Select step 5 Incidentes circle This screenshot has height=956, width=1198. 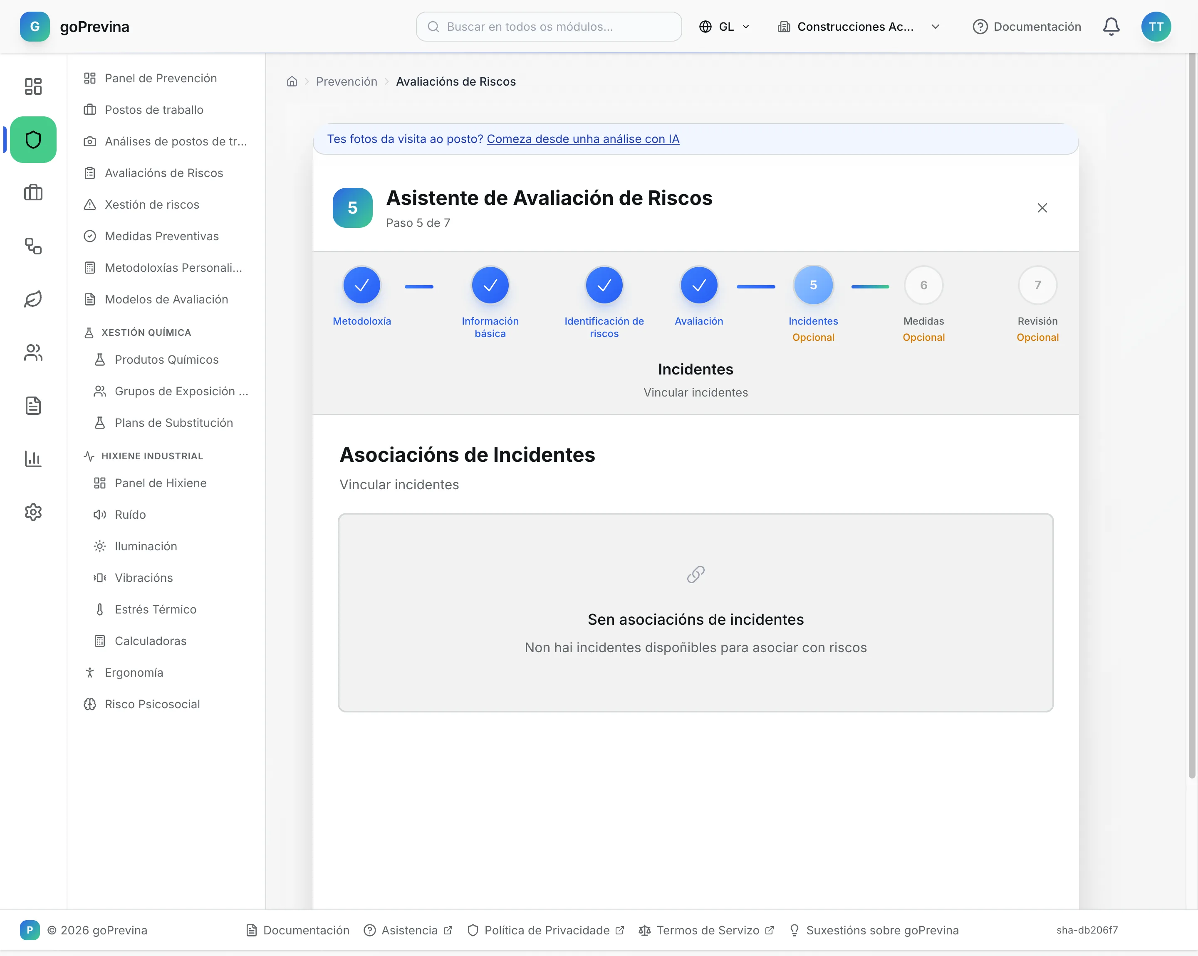pos(813,286)
